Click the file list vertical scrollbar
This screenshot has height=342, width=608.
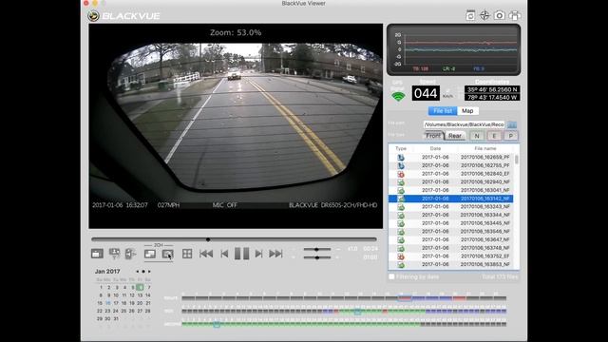pyautogui.click(x=516, y=160)
